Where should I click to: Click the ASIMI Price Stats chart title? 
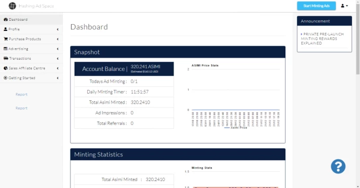[x=205, y=65]
